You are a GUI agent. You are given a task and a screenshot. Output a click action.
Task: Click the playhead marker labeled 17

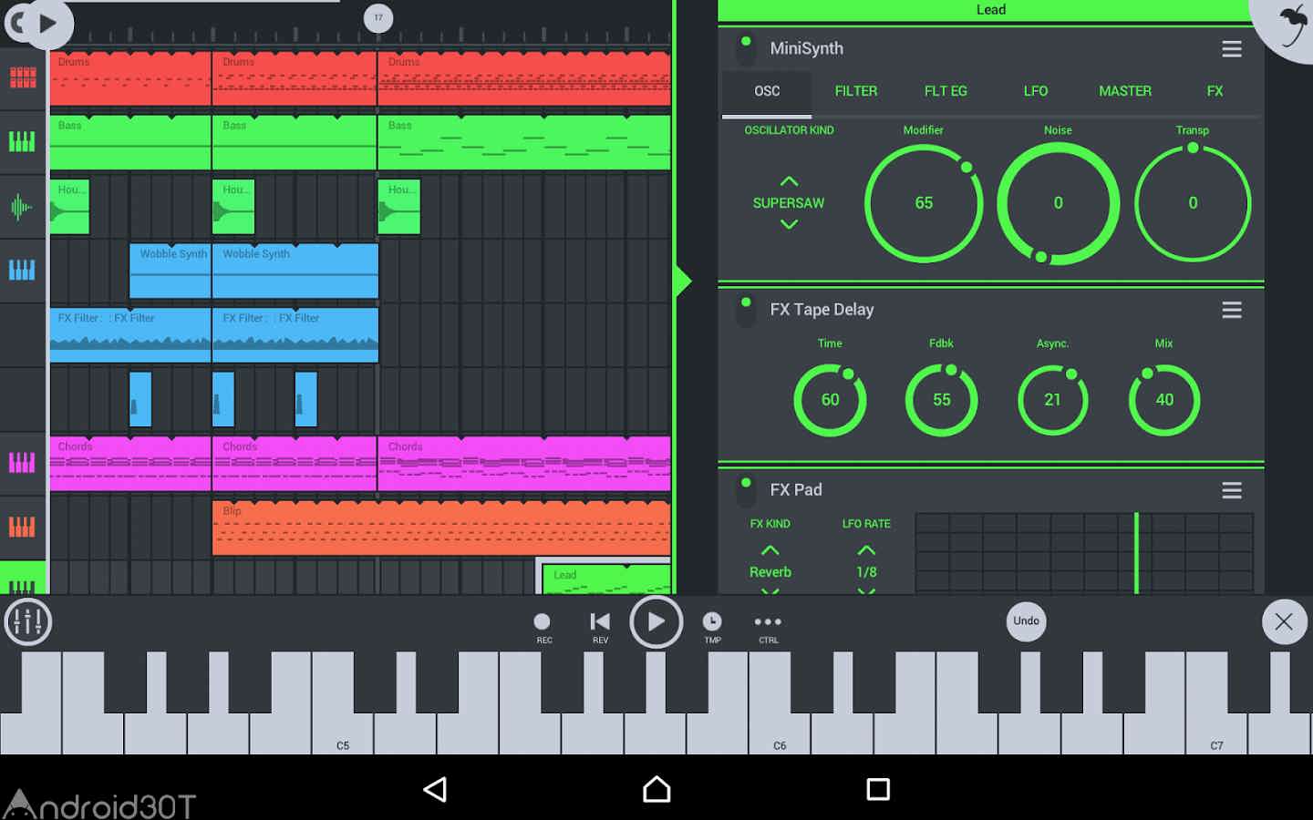pos(378,17)
